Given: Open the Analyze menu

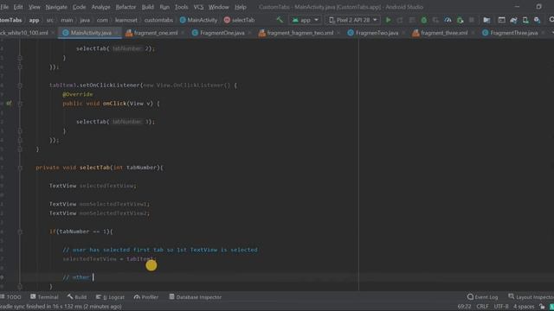Looking at the screenshot, I should 100,7.
